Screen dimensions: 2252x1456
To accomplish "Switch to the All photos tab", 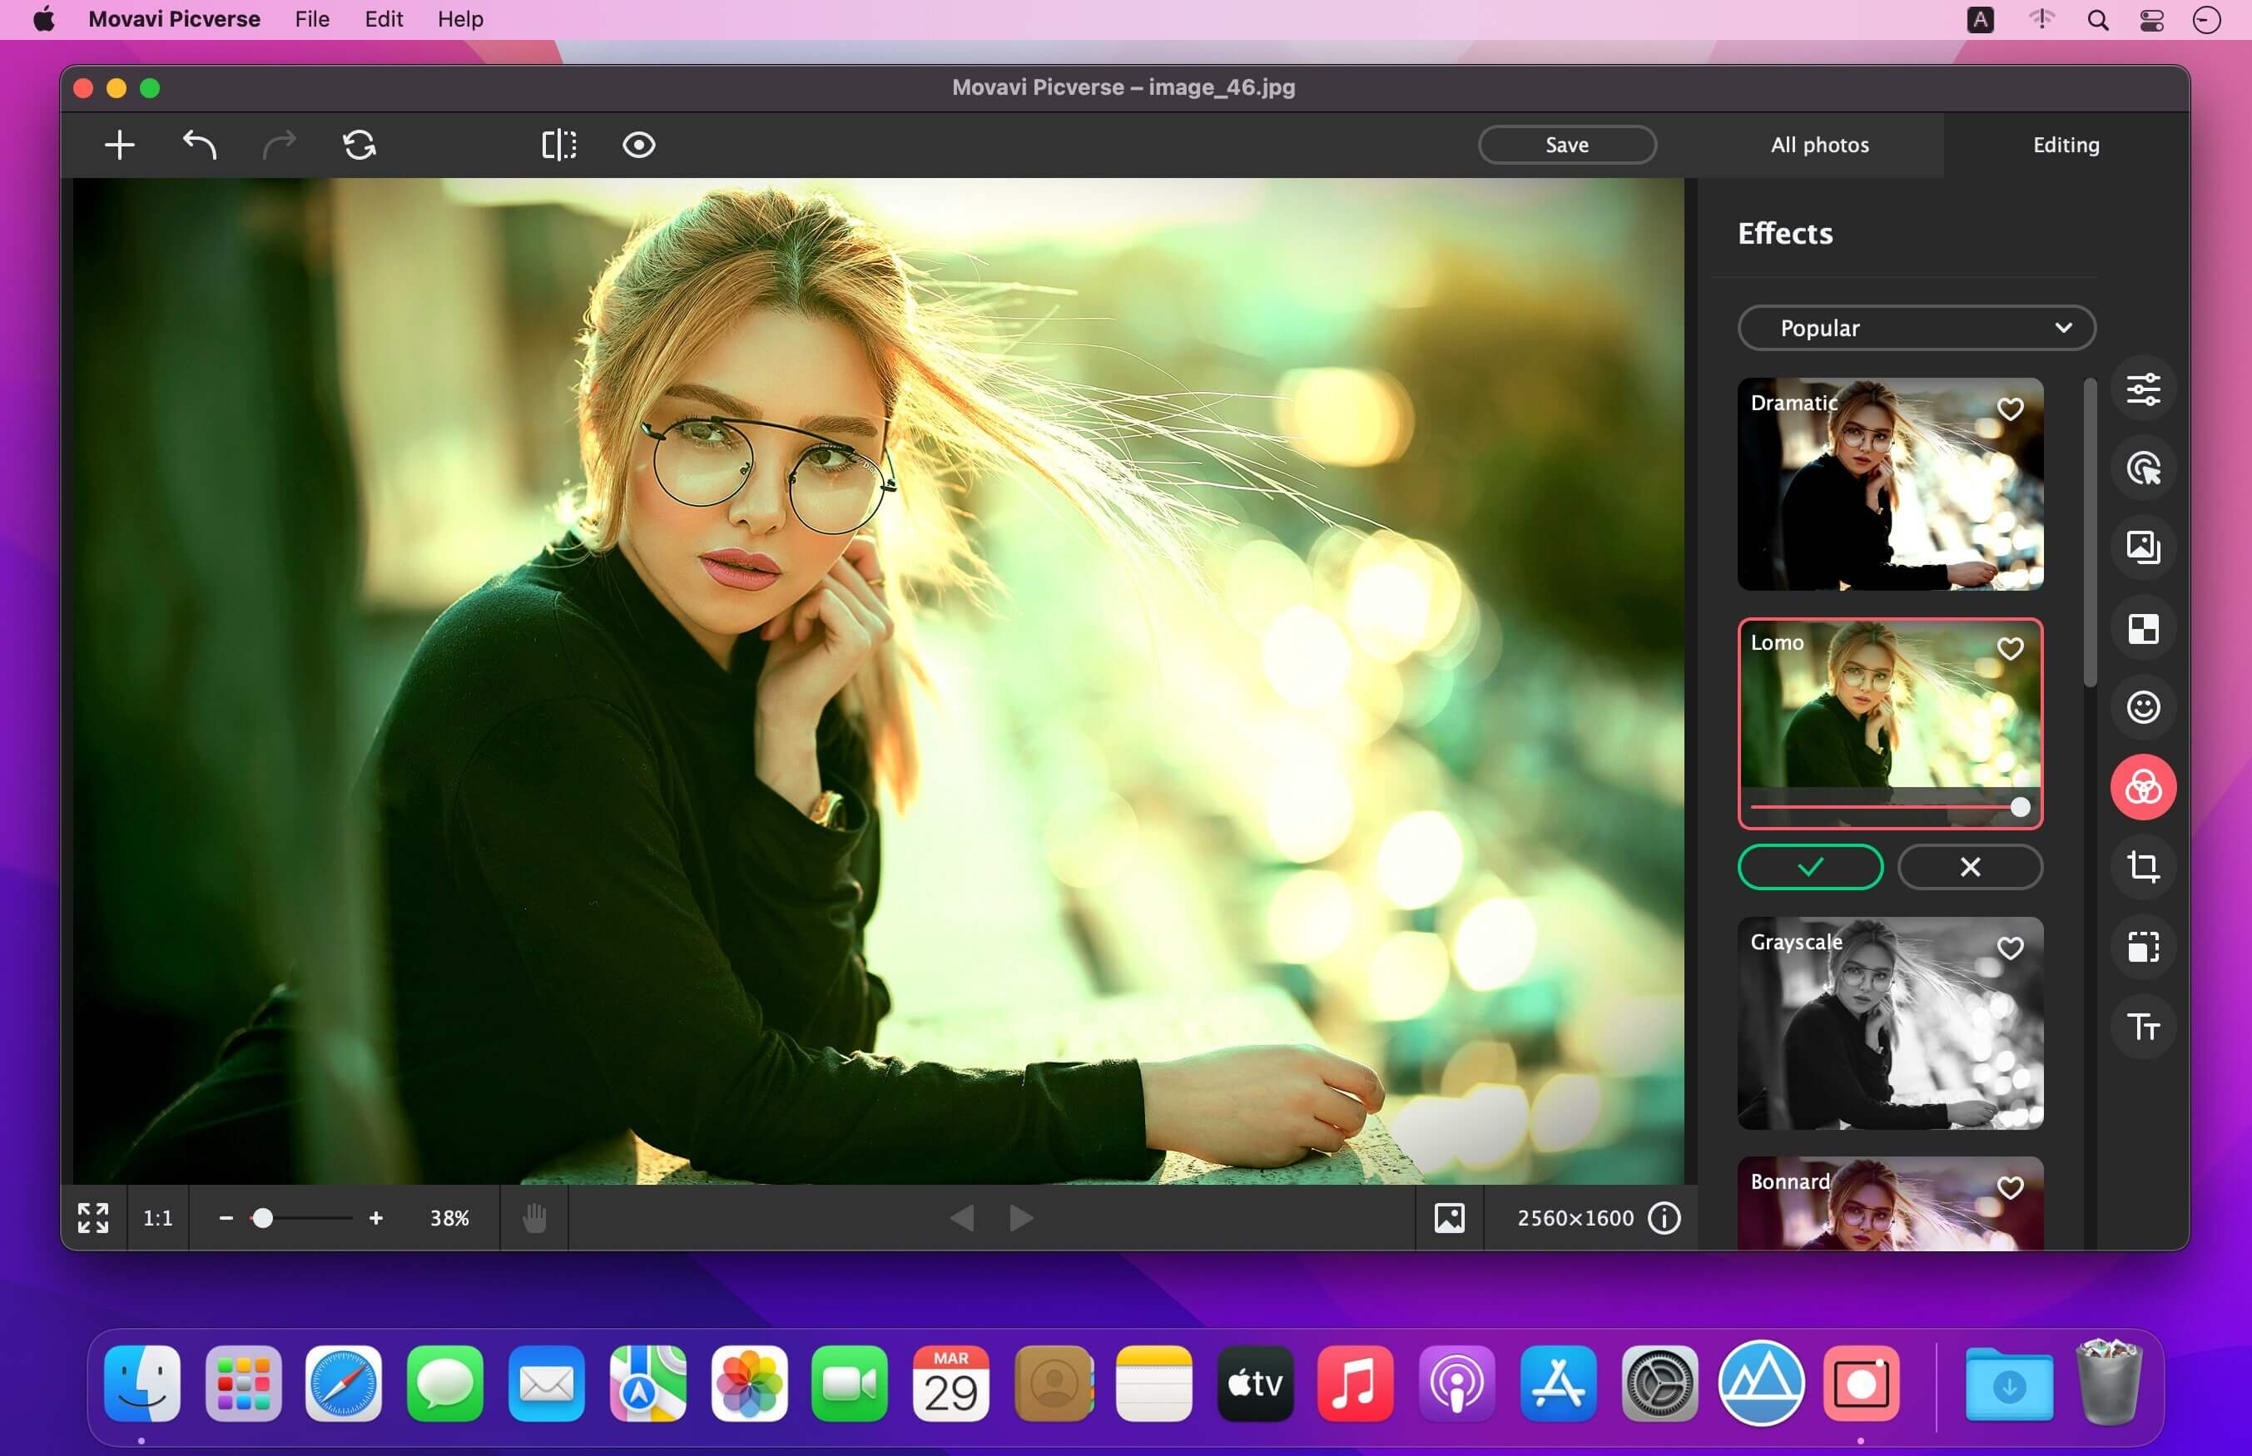I will pyautogui.click(x=1819, y=146).
